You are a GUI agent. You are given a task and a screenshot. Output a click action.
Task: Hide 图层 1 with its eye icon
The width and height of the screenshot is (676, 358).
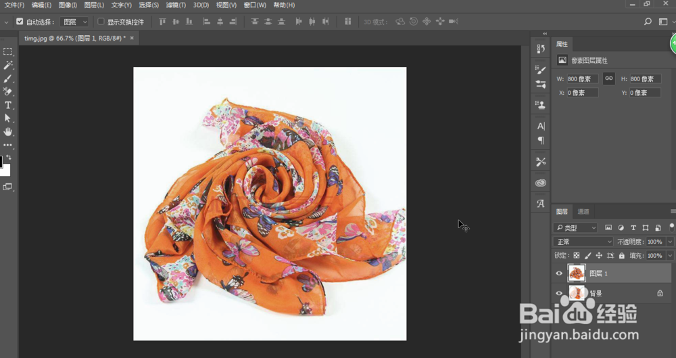coord(559,273)
